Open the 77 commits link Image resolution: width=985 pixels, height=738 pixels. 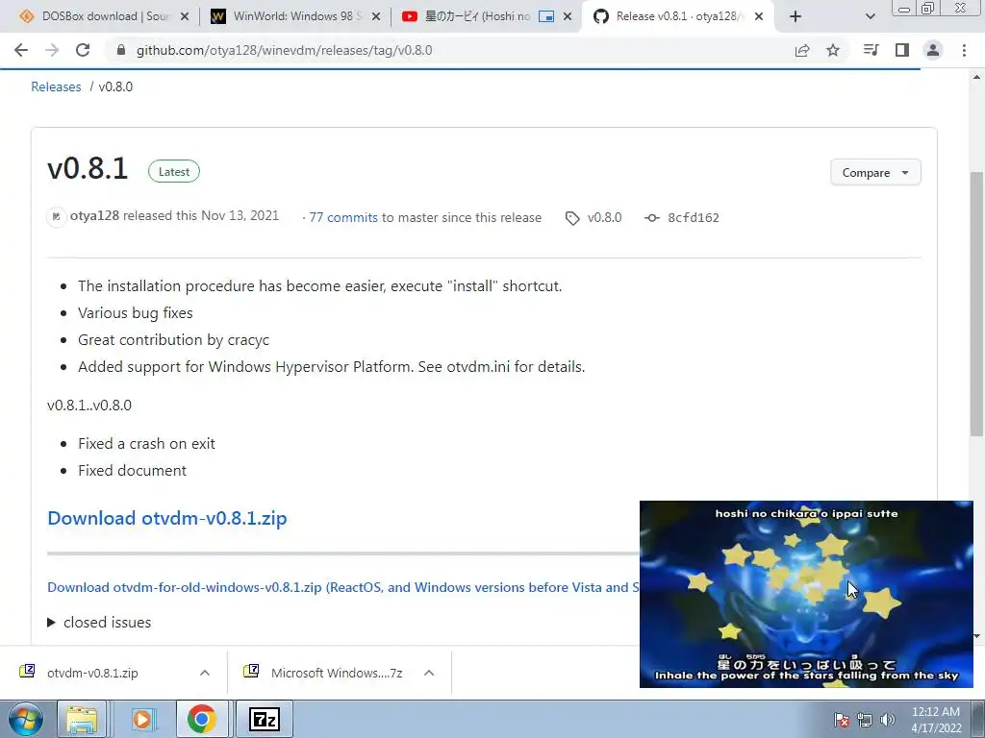tap(343, 217)
